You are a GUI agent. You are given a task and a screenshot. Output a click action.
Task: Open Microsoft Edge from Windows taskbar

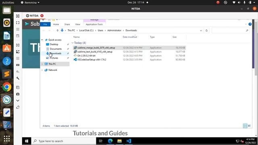(x=110, y=141)
